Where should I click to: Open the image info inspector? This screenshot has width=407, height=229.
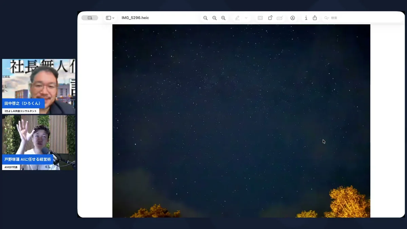coord(306,18)
